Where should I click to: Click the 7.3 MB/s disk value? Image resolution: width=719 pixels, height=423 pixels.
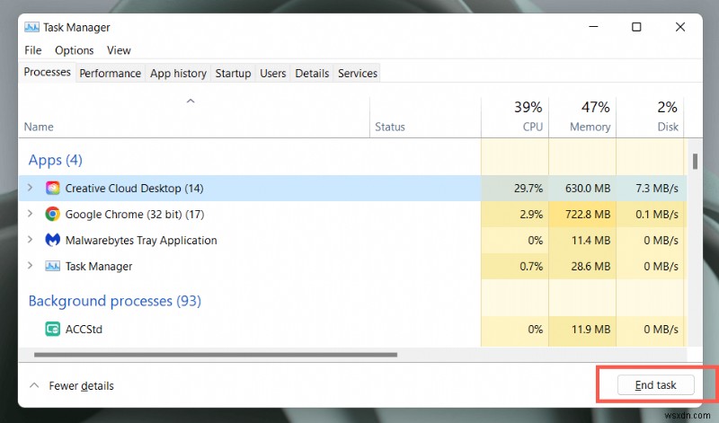pos(657,189)
